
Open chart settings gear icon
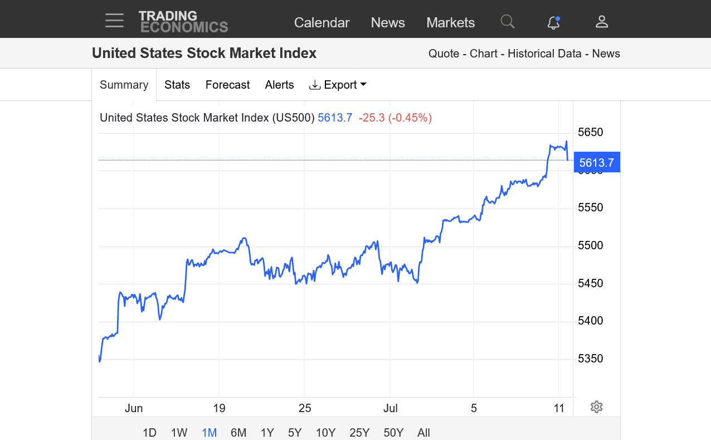[x=596, y=407]
